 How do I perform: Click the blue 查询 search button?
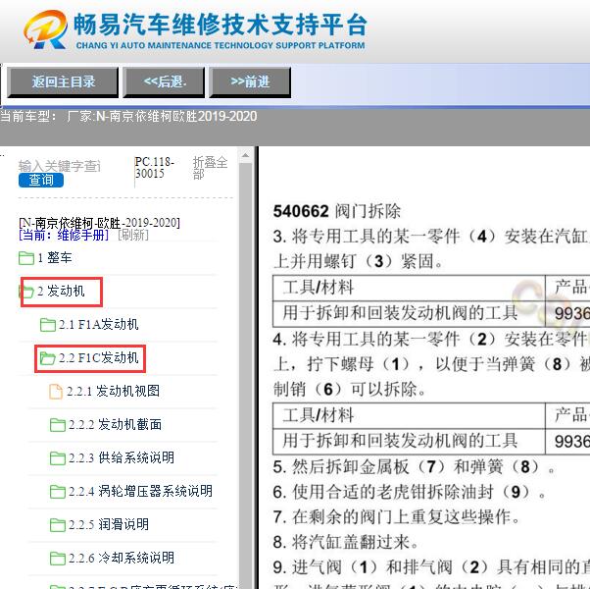click(41, 180)
